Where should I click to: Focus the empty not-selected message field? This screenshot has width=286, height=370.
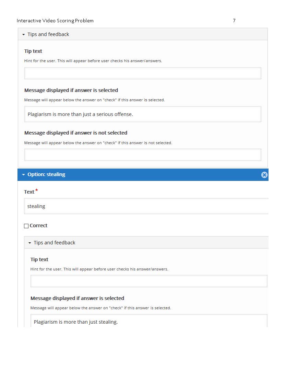[143, 155]
